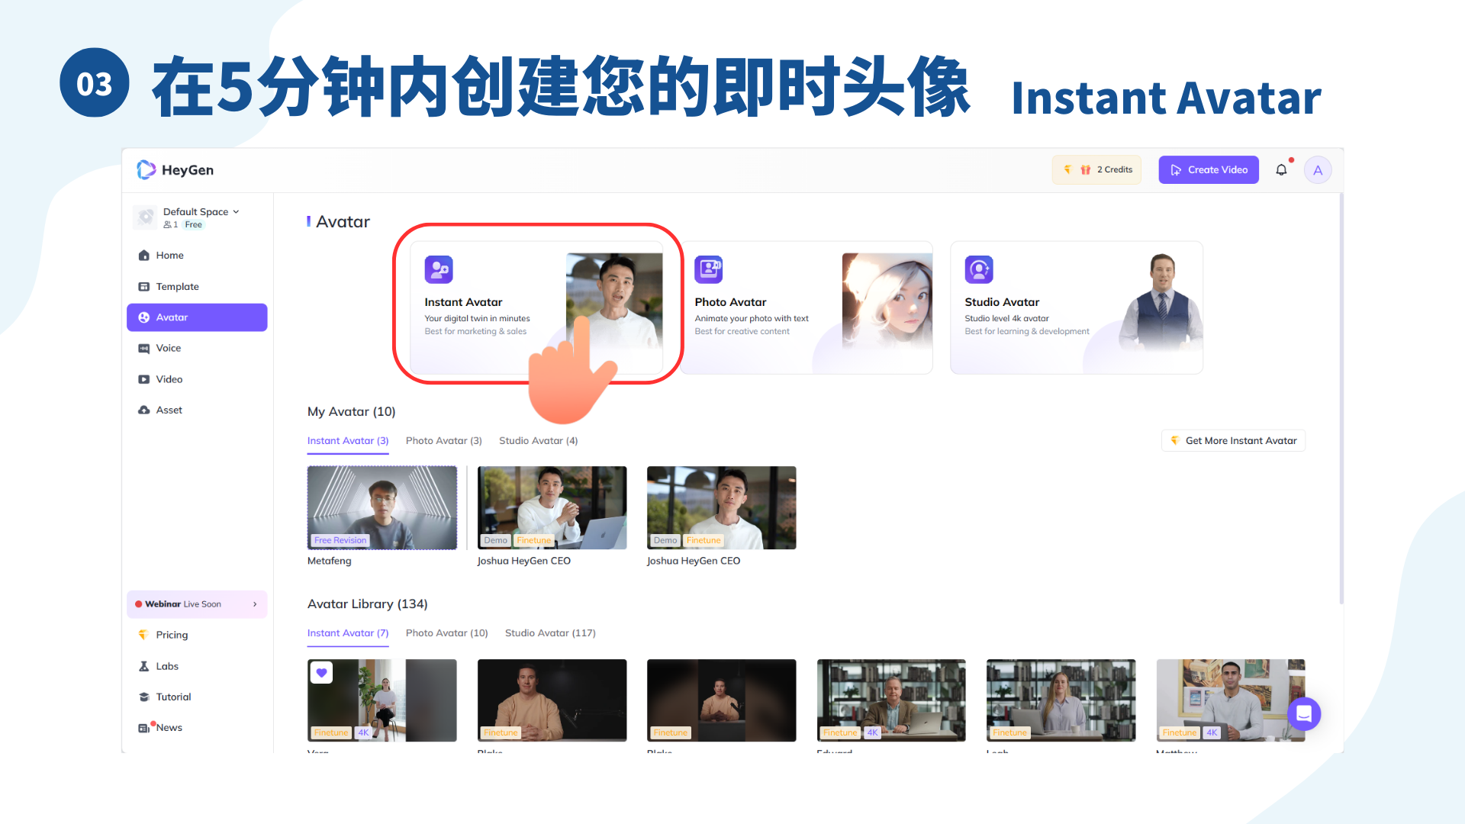Click the Video sidebar icon
This screenshot has width=1465, height=824.
[x=143, y=379]
